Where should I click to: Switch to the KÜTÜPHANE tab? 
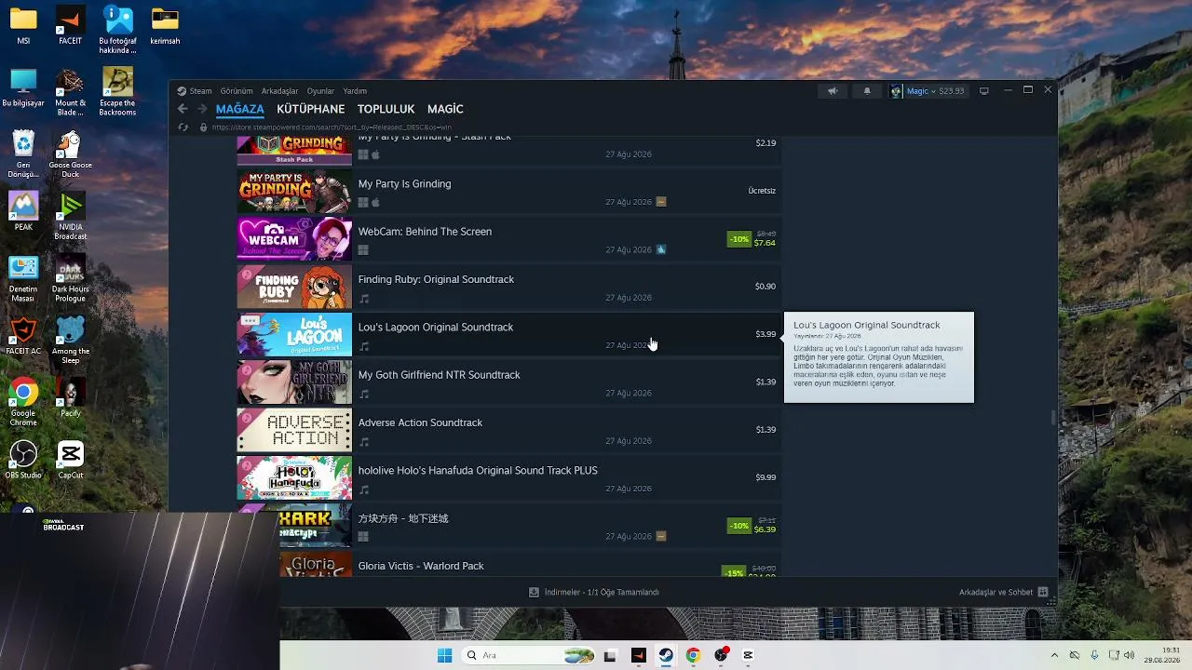(x=311, y=109)
